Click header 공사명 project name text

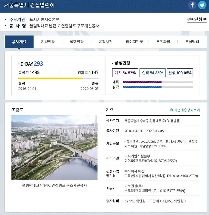64,26
